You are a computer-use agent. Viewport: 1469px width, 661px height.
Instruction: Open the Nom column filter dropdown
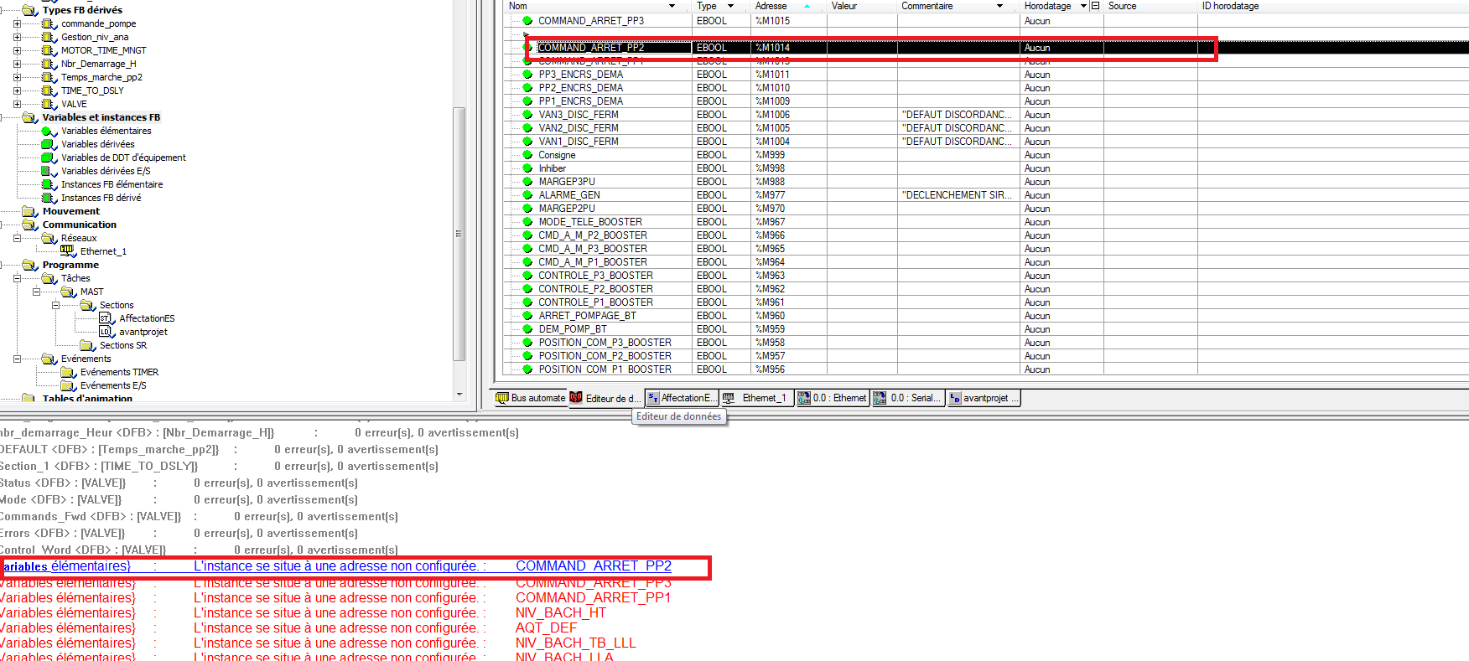[672, 6]
